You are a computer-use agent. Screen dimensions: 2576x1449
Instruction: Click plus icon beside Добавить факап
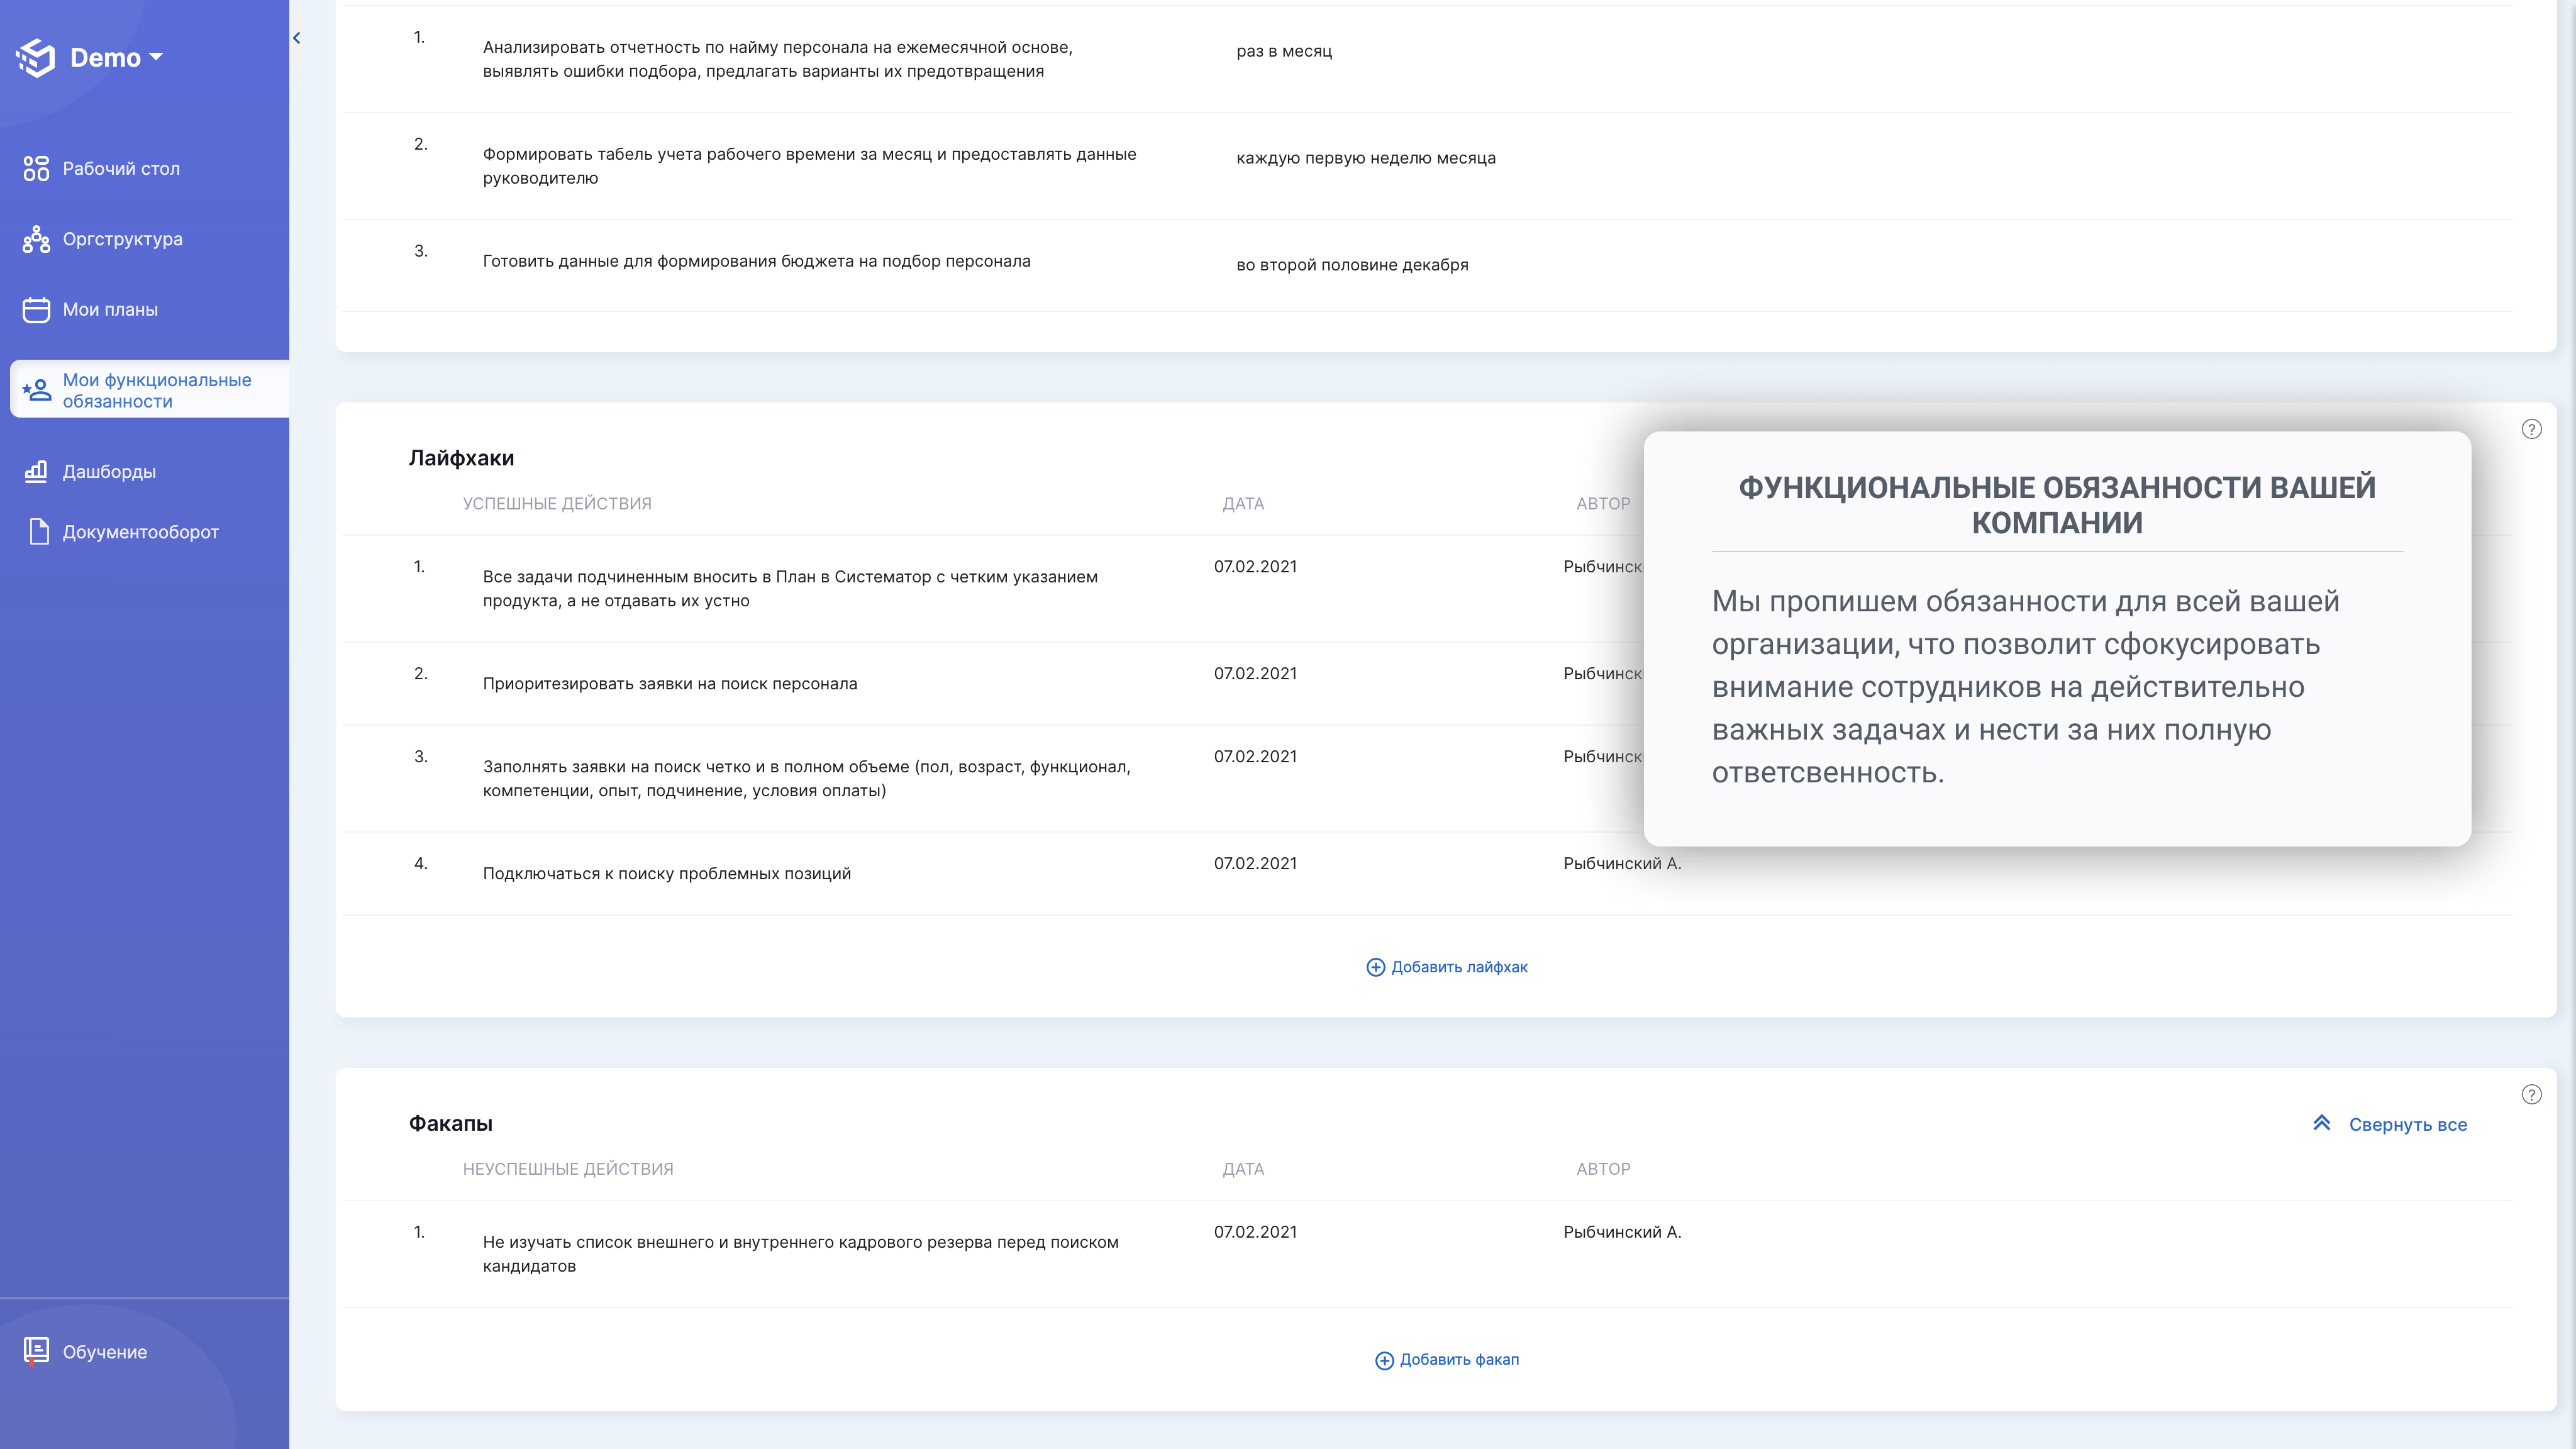1384,1360
